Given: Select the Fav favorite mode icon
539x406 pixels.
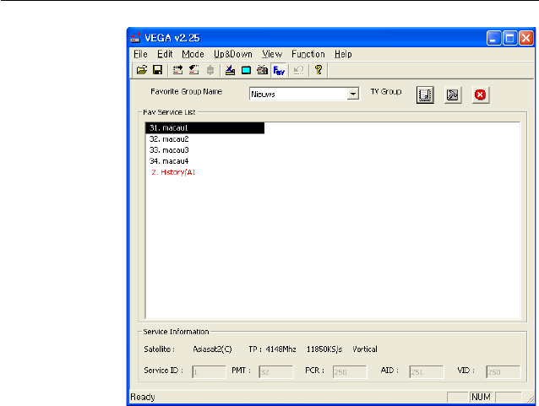Looking at the screenshot, I should [279, 70].
